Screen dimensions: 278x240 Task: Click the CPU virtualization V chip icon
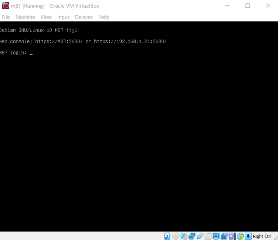click(x=231, y=236)
